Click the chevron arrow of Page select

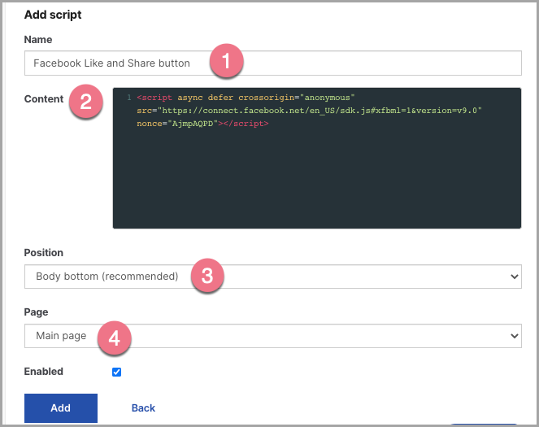pos(515,336)
